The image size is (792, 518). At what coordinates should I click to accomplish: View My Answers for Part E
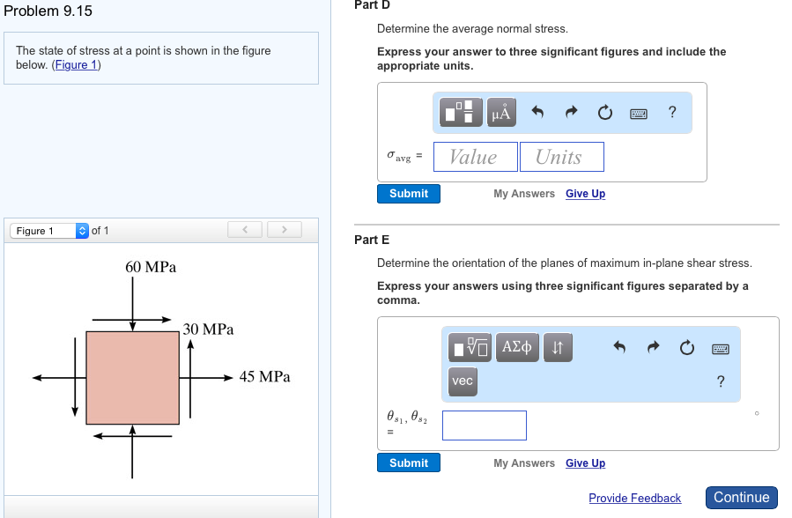524,462
